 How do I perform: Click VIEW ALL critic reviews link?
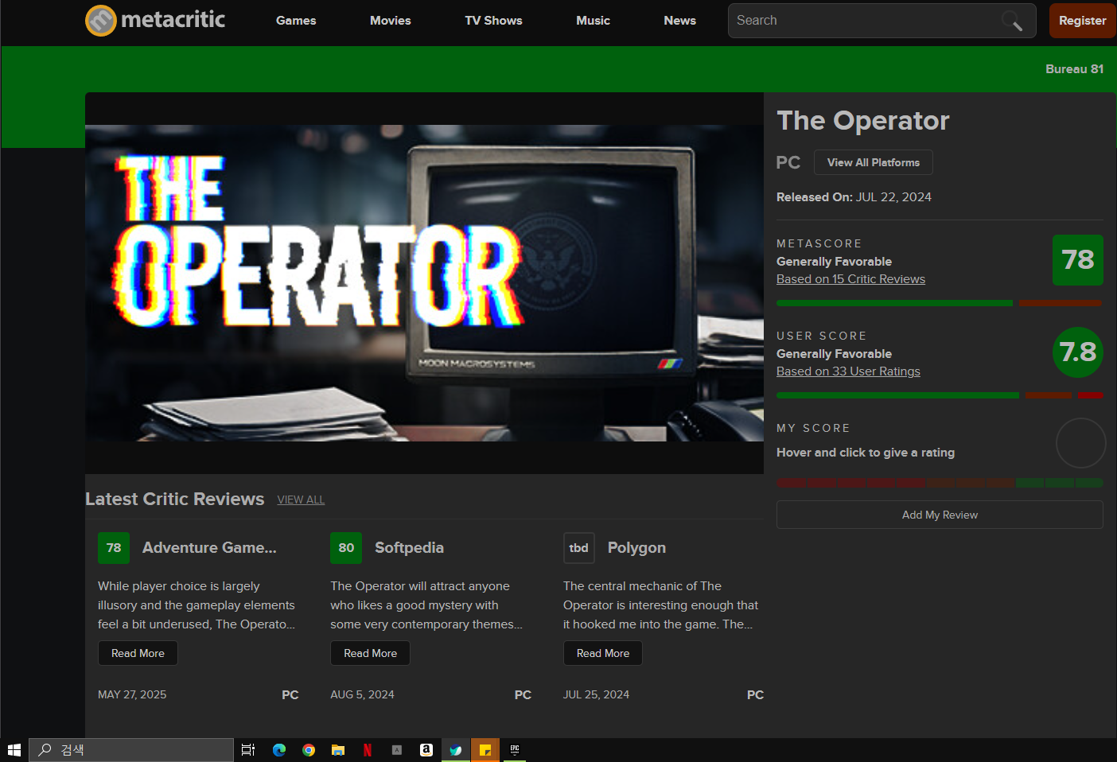tap(301, 500)
